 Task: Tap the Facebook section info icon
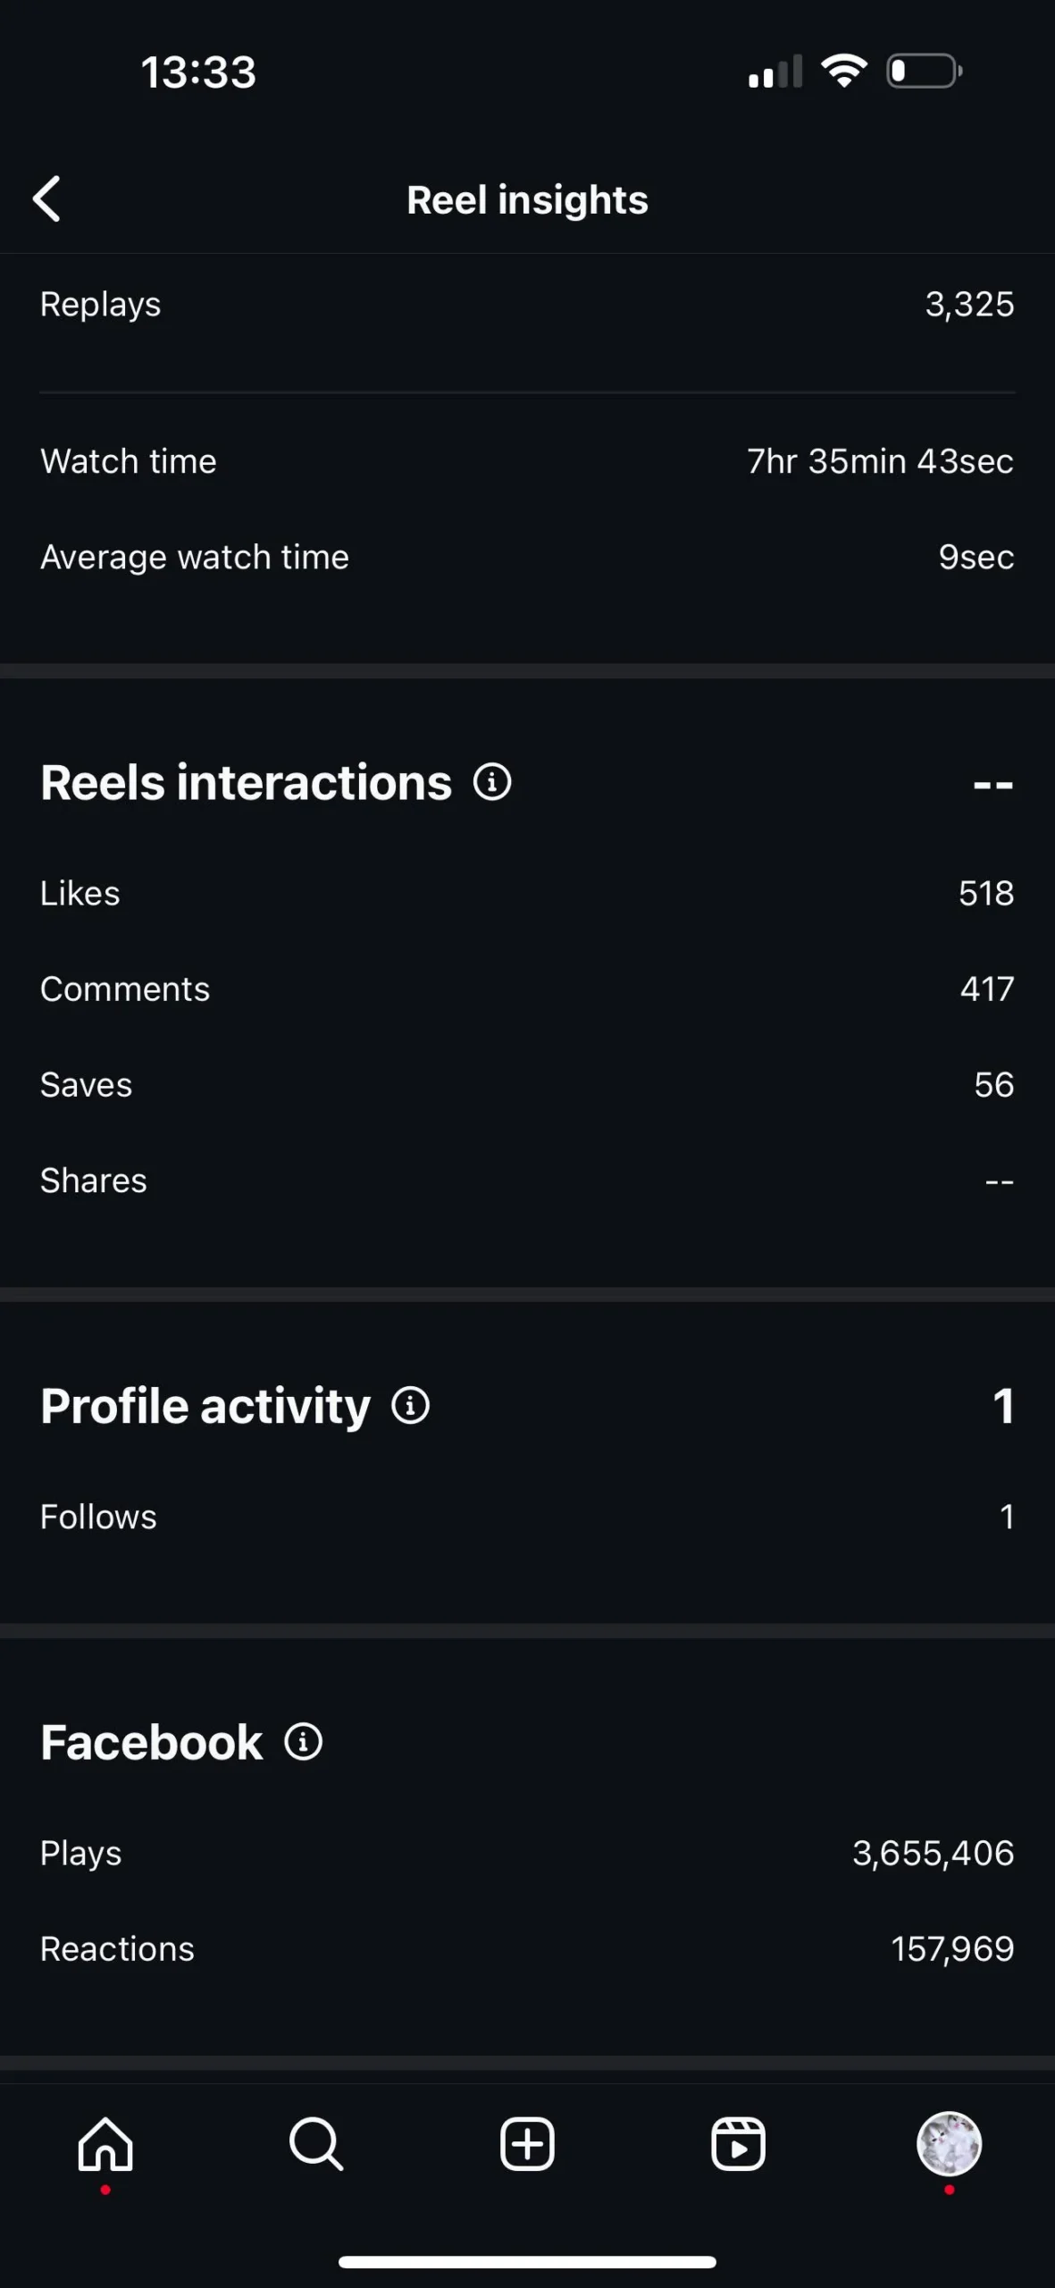tap(304, 1742)
